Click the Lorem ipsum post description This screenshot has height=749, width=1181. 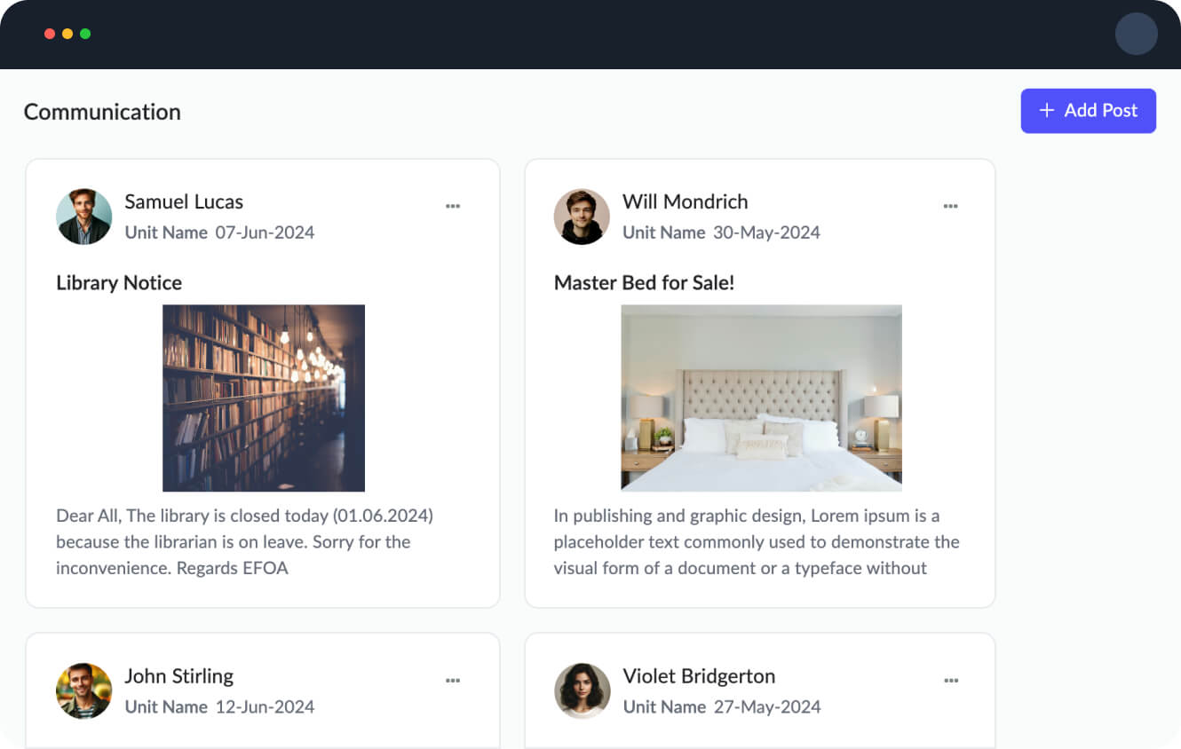757,541
